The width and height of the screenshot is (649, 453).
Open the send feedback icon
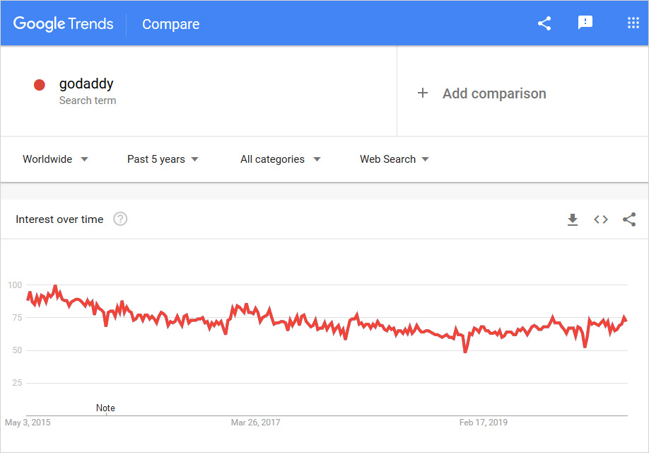[x=585, y=23]
